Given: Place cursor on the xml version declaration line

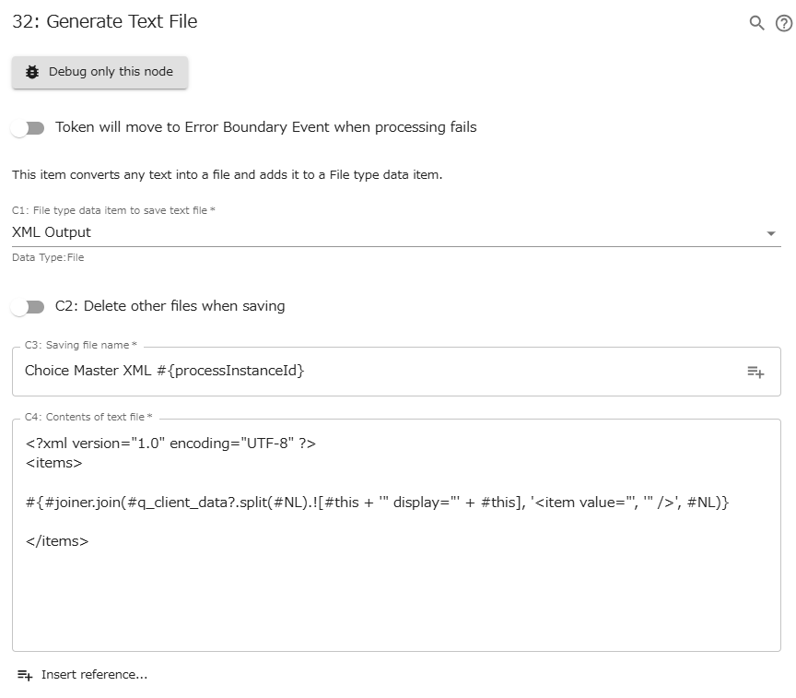Looking at the screenshot, I should pyautogui.click(x=171, y=444).
